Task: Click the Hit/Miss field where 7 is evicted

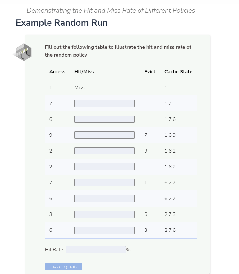Action: click(104, 135)
